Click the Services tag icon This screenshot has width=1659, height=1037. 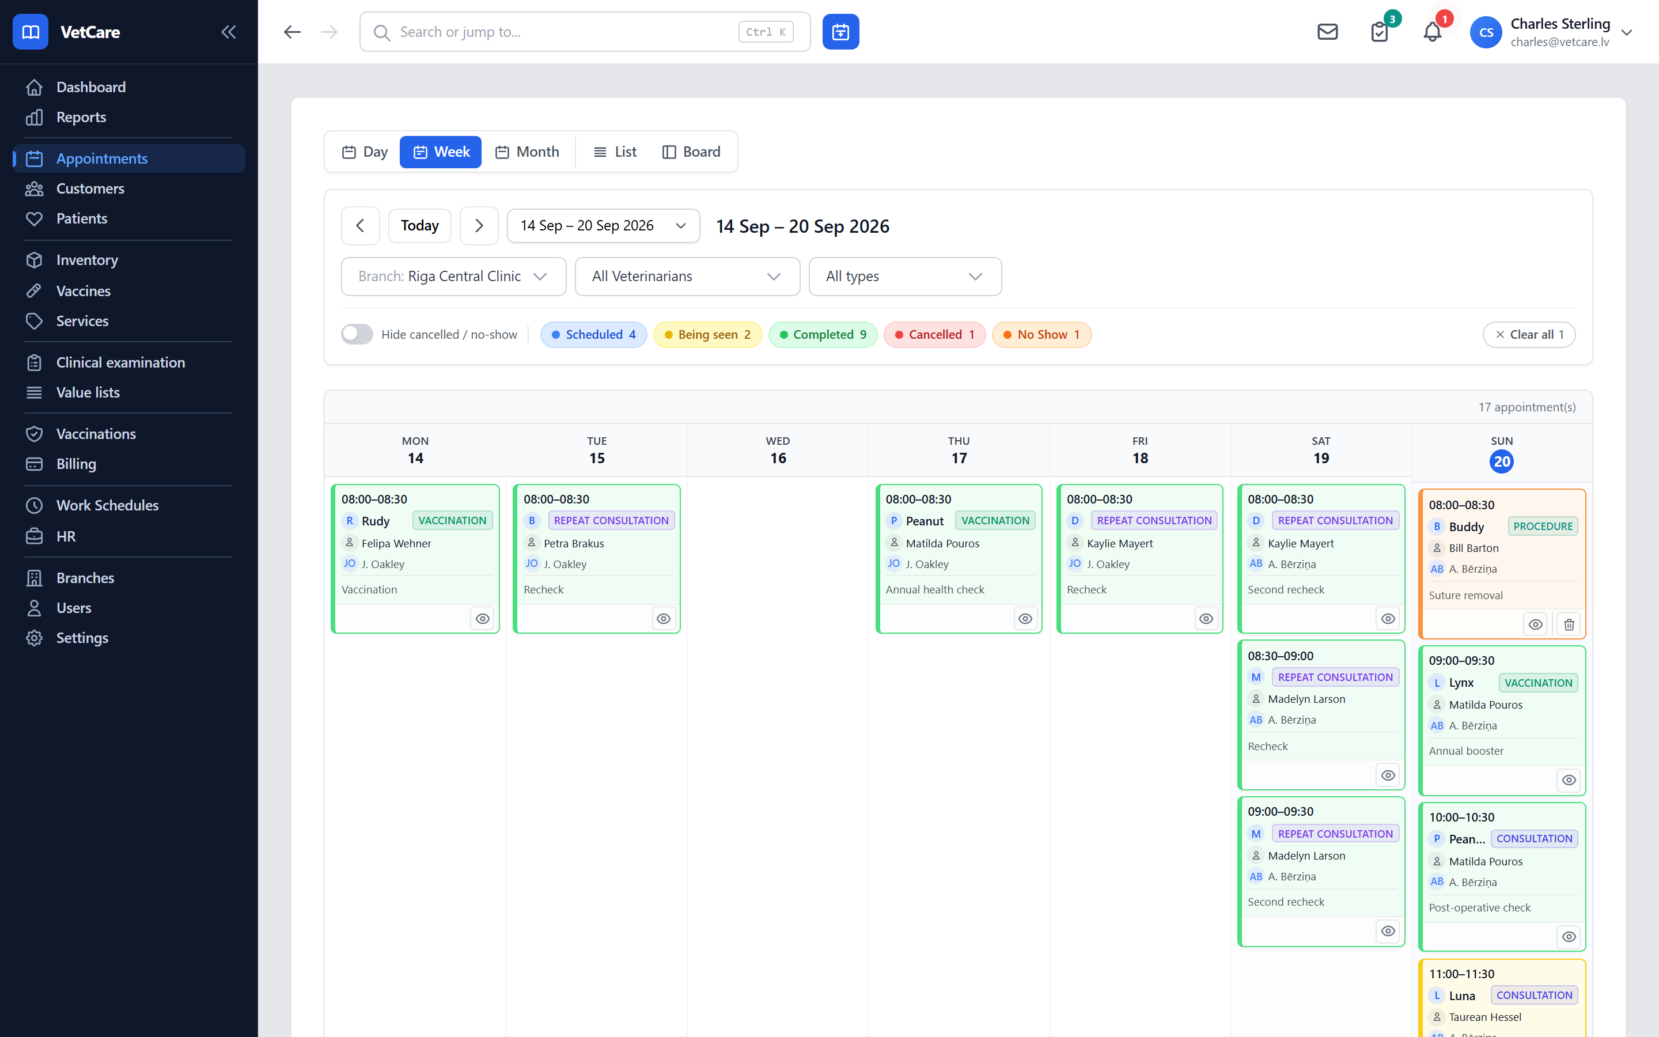pyautogui.click(x=33, y=321)
